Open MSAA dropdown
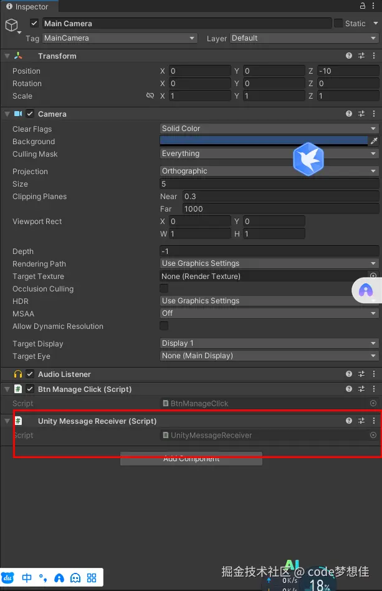 (269, 313)
